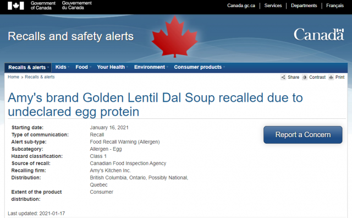Open the Your Health menu
The image size is (352, 218).
[x=112, y=67]
